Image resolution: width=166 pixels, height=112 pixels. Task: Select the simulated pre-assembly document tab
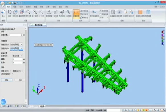coord(38,25)
